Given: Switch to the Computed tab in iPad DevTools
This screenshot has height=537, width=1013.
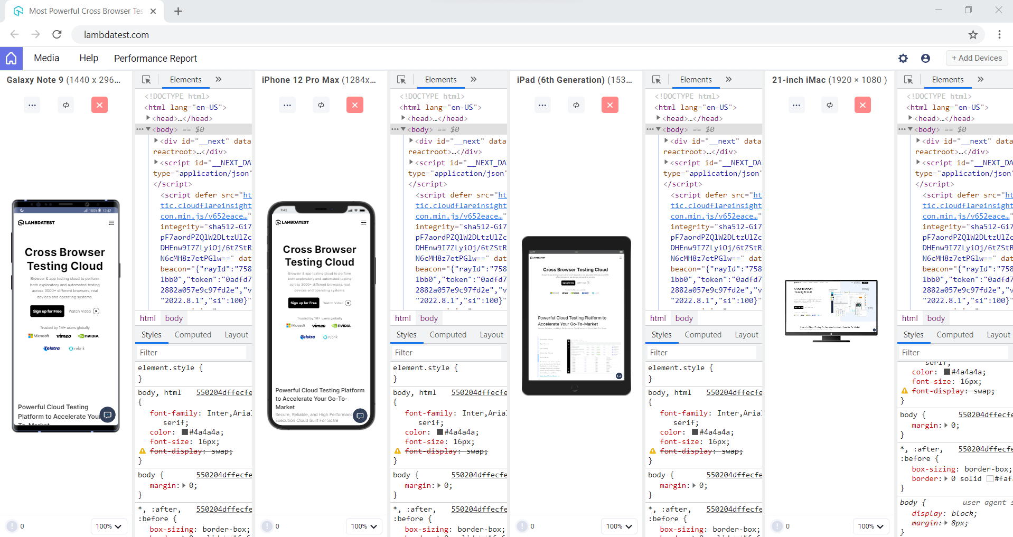Looking at the screenshot, I should point(703,334).
